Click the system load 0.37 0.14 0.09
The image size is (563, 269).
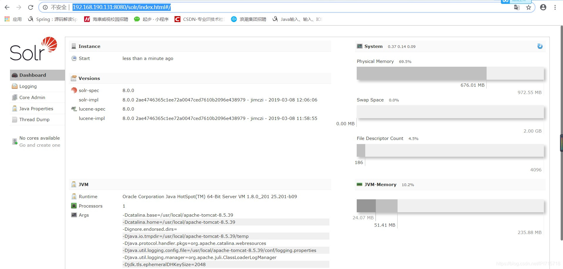coord(401,46)
